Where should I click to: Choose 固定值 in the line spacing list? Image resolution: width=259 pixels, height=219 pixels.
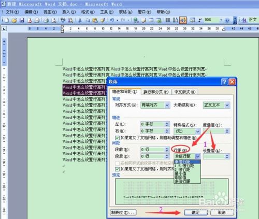pos(187,177)
